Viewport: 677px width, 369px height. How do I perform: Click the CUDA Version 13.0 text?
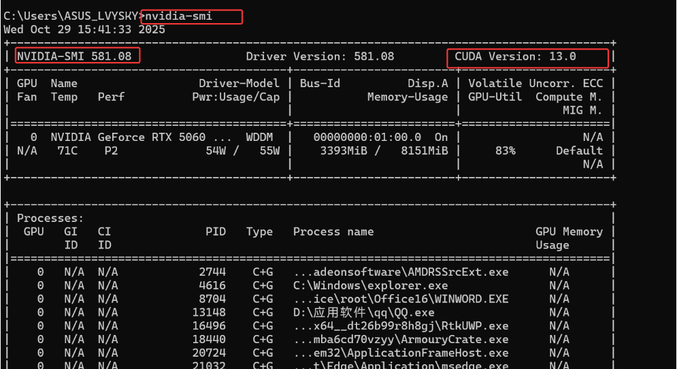515,56
